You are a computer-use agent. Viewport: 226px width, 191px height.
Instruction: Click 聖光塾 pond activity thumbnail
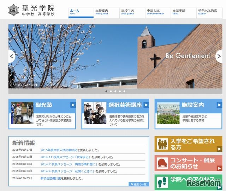pos(22,113)
